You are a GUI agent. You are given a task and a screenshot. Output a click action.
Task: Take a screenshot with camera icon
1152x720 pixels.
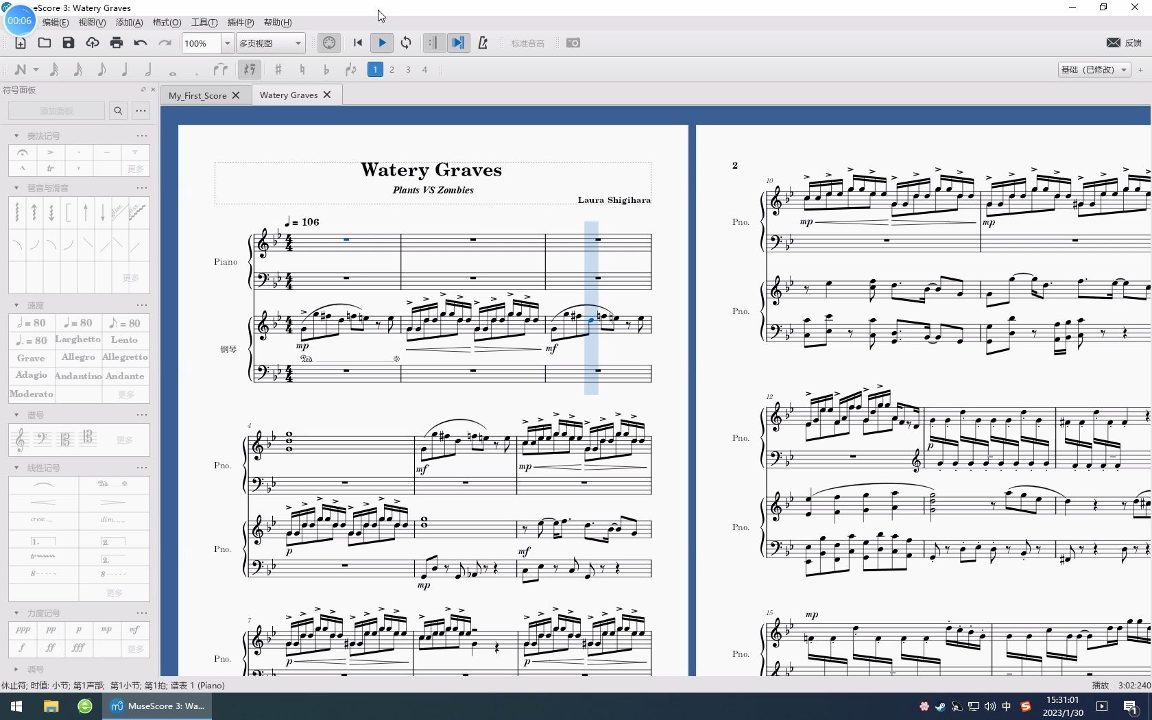coord(573,43)
